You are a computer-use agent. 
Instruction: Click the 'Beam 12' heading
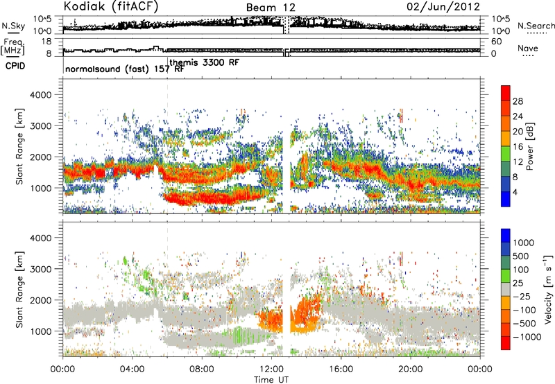[271, 8]
